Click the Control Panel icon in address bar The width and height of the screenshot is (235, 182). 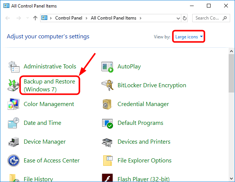coord(44,18)
